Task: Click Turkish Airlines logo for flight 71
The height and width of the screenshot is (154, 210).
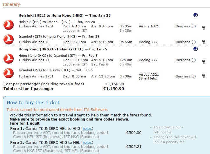Action: pyautogui.click(x=9, y=59)
